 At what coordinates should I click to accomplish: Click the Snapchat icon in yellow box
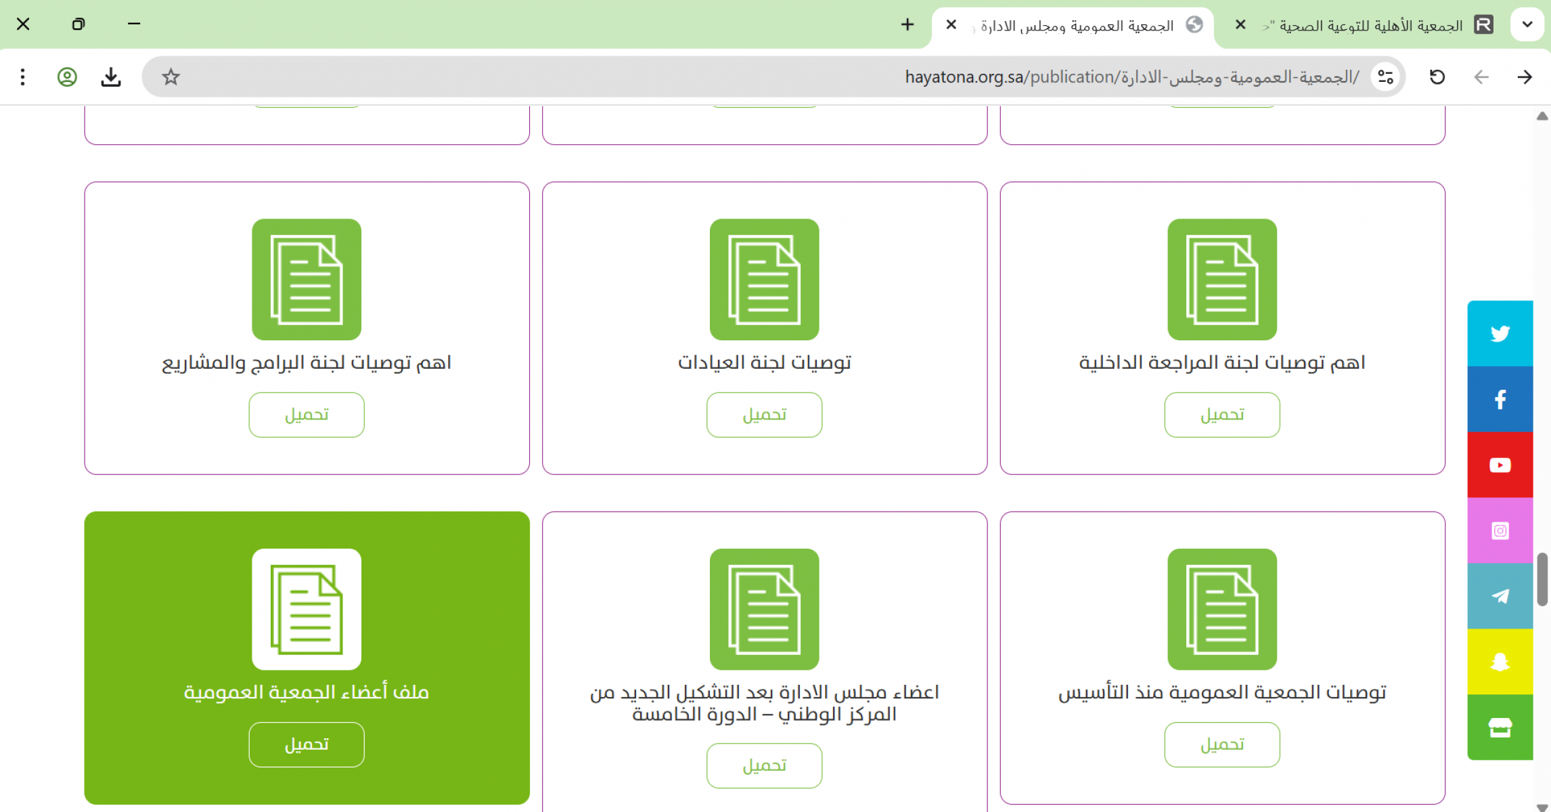click(1500, 662)
